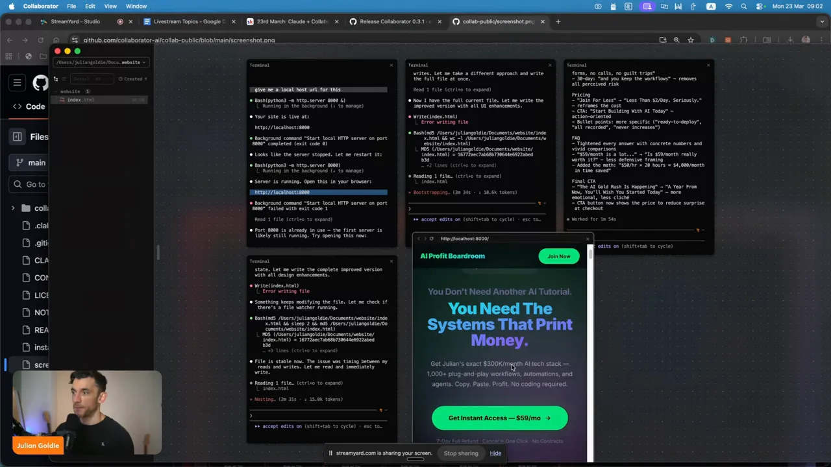Click the Chrome page reload button

tap(40, 40)
